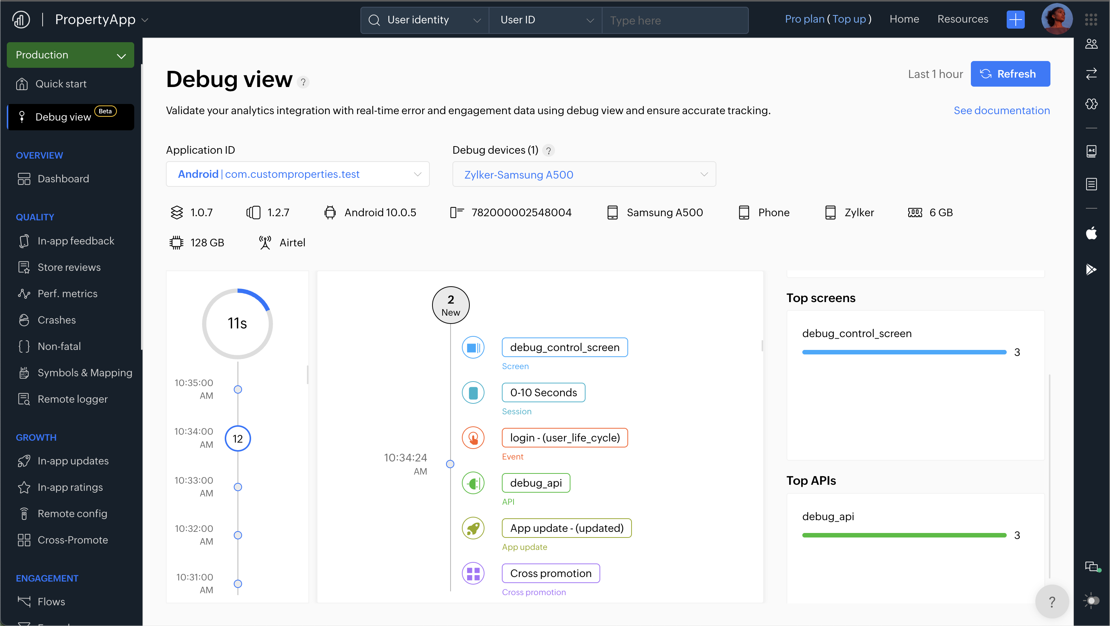1110x626 pixels.
Task: Expand the Production environment dropdown
Action: point(70,55)
